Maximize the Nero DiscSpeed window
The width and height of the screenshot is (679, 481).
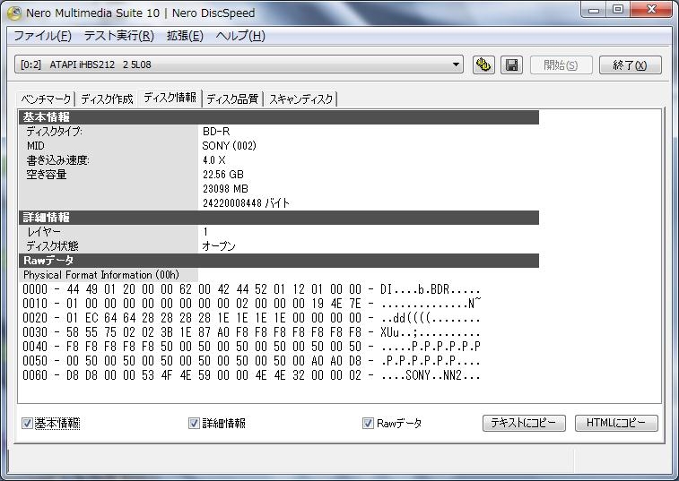coord(618,11)
